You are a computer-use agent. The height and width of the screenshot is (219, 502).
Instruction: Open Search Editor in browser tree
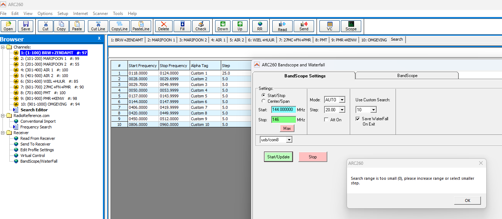coord(34,110)
